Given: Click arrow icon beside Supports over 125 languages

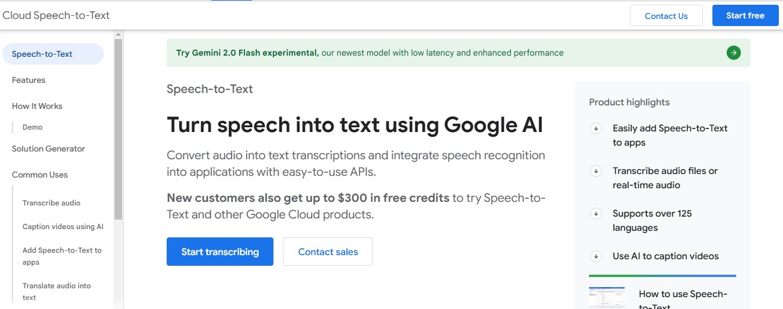Looking at the screenshot, I should click(x=596, y=214).
